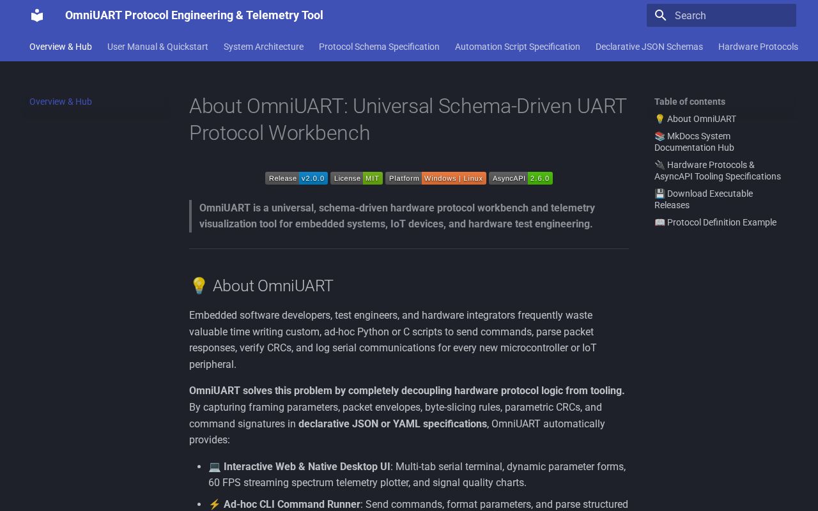Screen dimensions: 818x511
Task: Click the License MIT badge
Action: 357,178
